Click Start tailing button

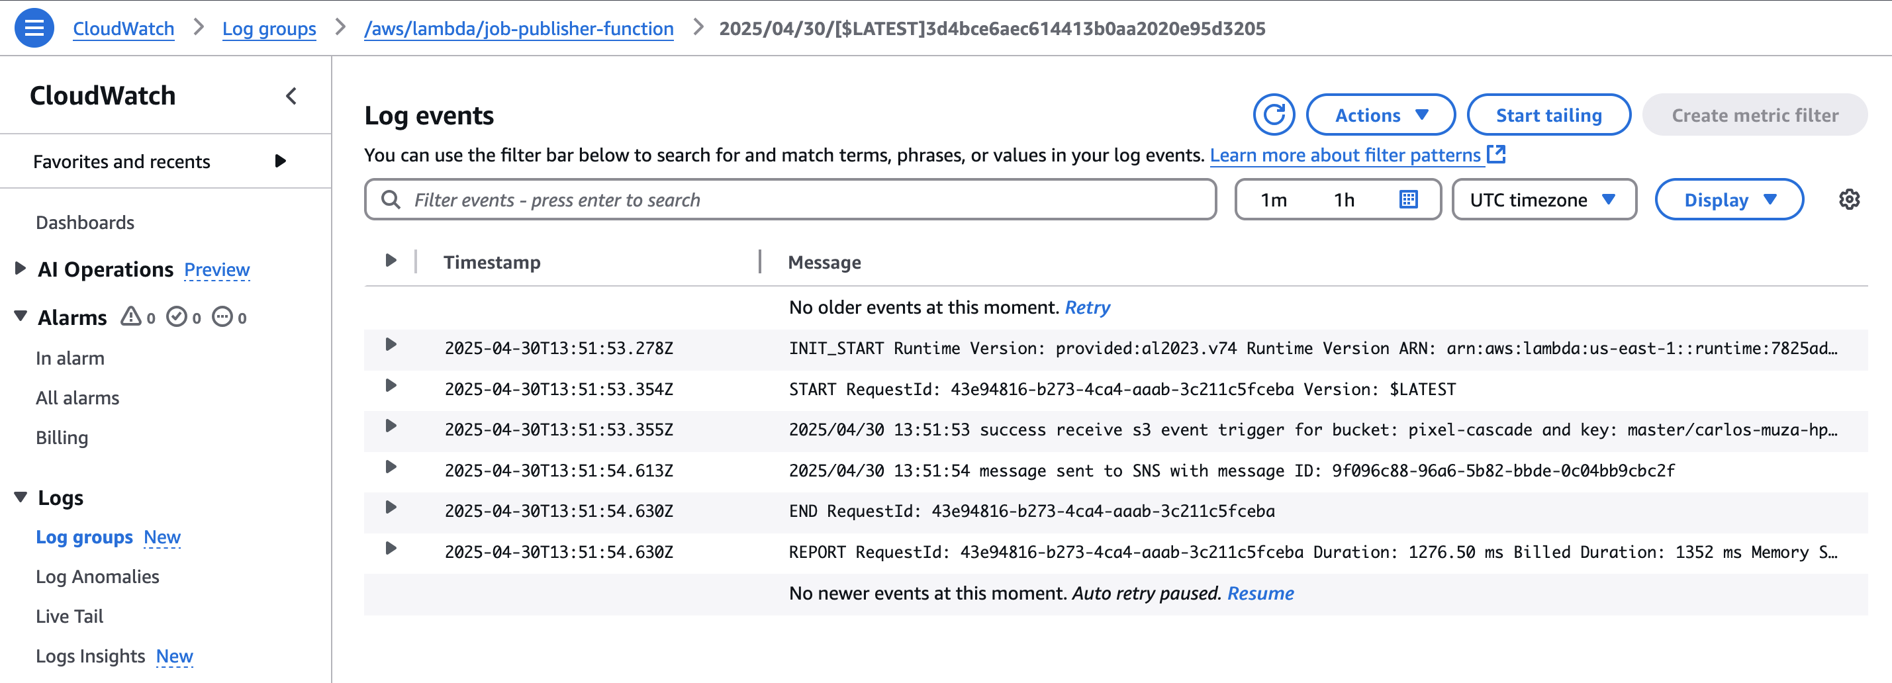(x=1548, y=114)
